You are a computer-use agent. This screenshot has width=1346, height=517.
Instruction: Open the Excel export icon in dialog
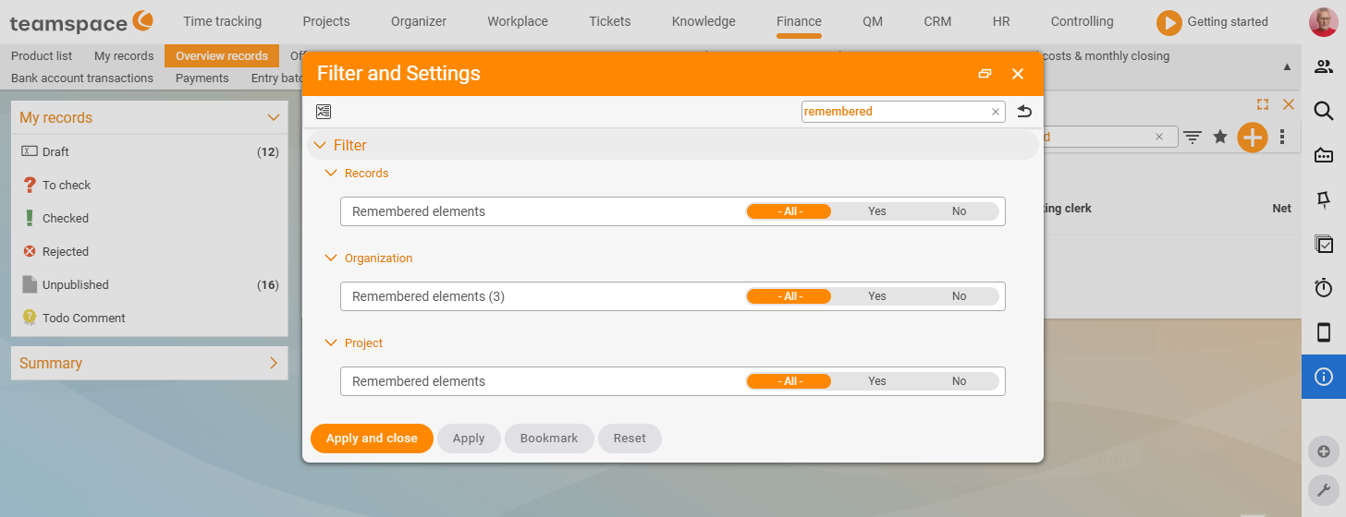coord(324,112)
